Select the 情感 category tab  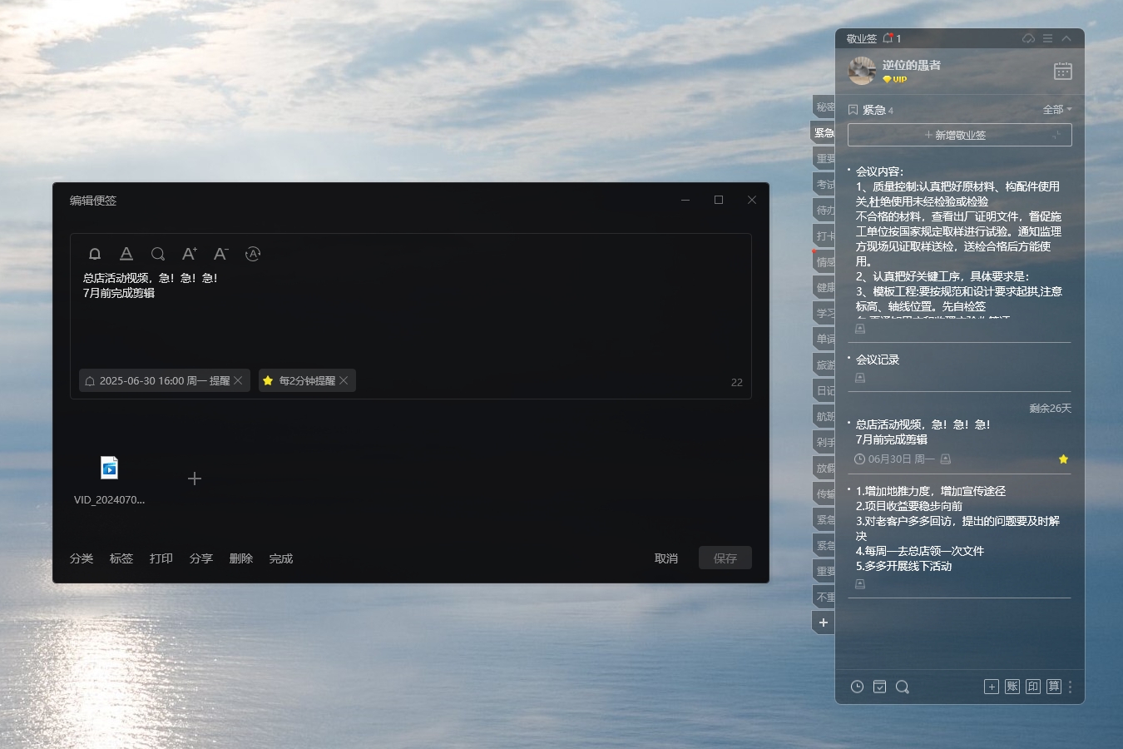824,261
